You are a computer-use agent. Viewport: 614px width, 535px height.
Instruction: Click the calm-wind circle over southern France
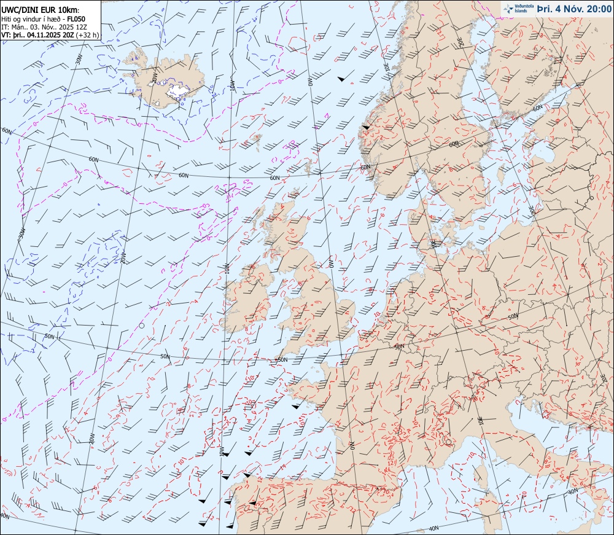(x=448, y=442)
